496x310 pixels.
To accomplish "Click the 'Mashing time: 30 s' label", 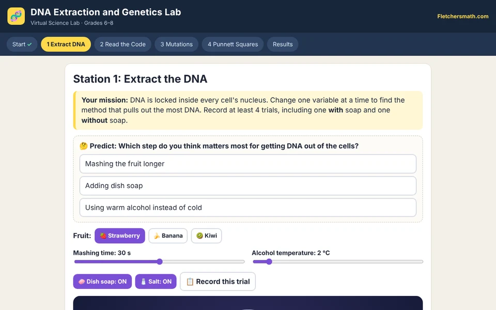I will (x=102, y=253).
